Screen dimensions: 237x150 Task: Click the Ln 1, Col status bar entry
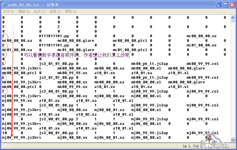[x=191, y=146]
